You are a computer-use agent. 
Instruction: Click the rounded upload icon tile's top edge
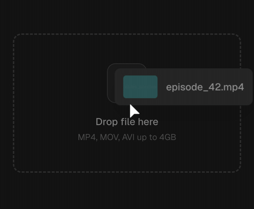click(x=127, y=64)
